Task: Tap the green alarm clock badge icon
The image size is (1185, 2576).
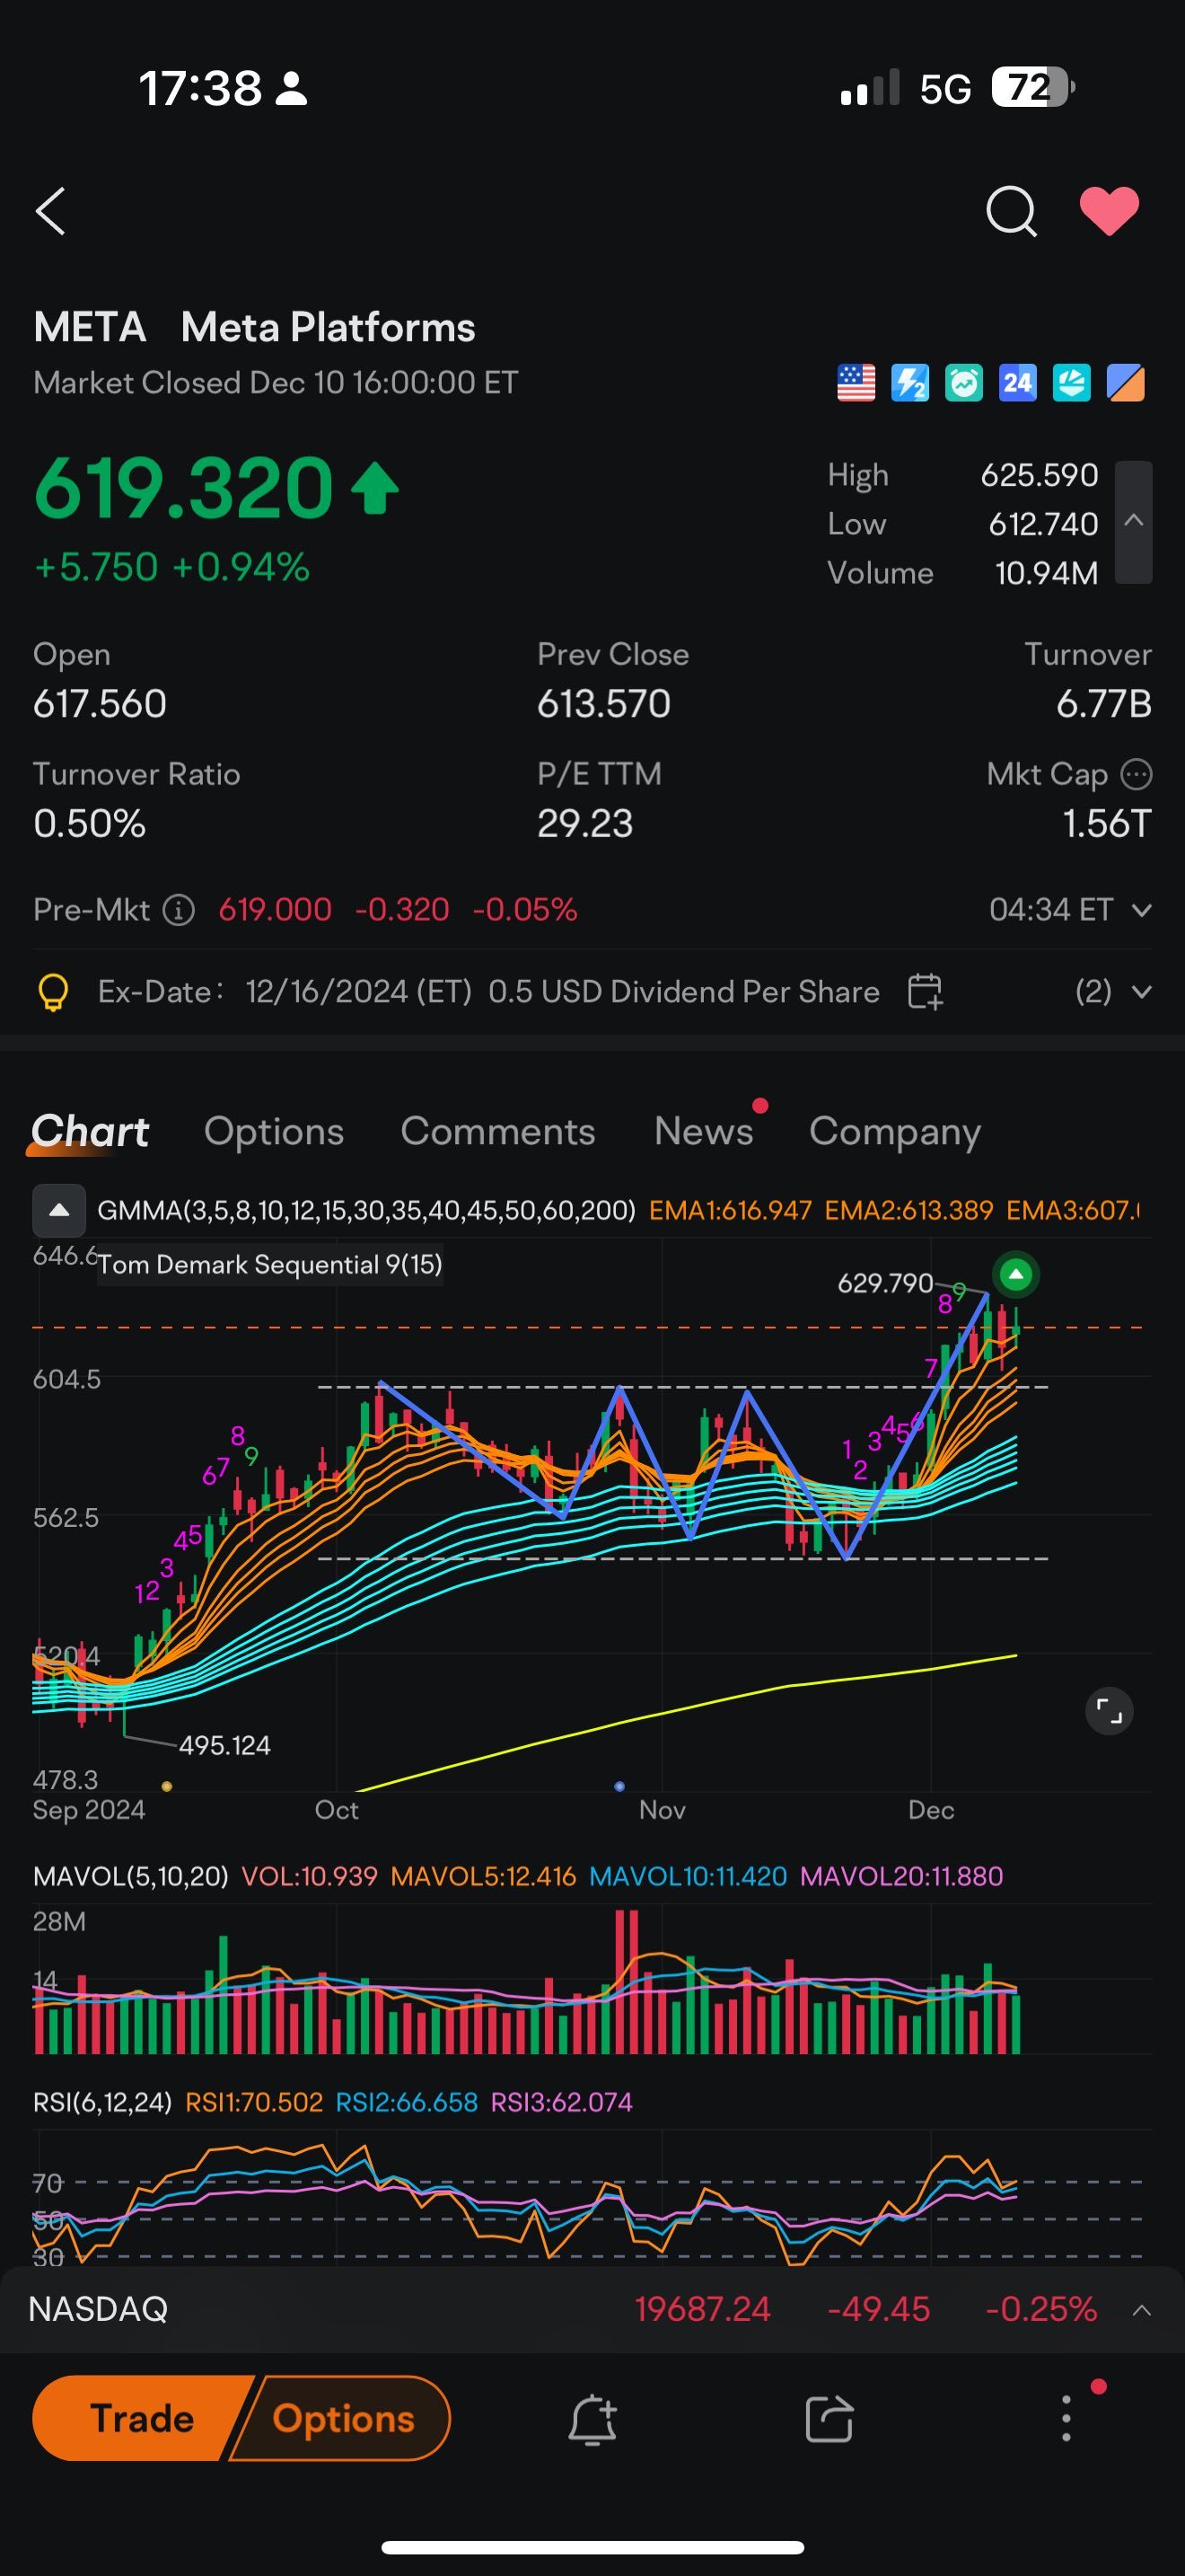Action: click(964, 383)
